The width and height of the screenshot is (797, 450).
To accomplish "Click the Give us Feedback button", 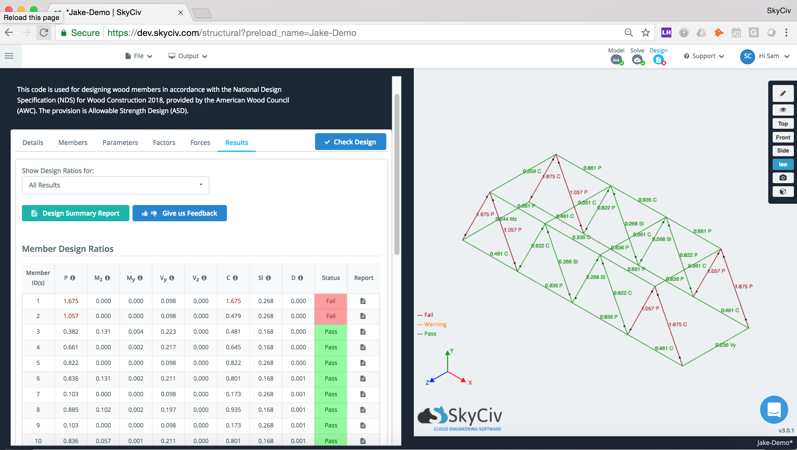I will 179,213.
